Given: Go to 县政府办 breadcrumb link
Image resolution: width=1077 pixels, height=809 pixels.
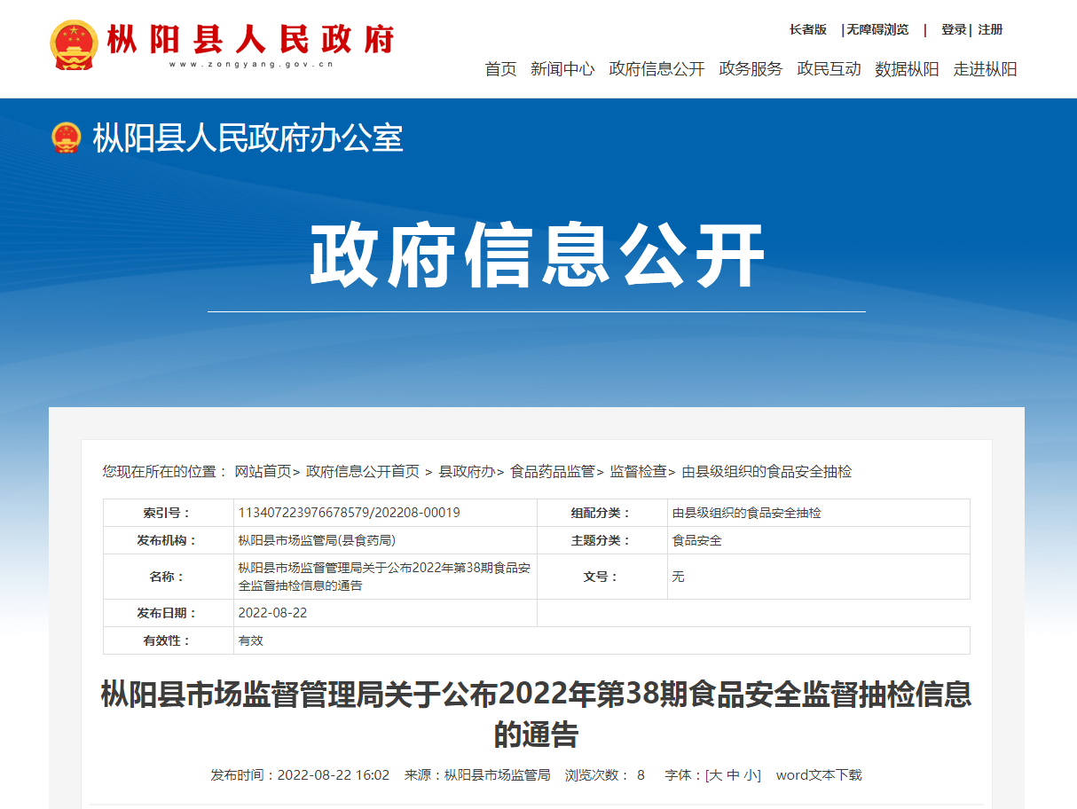Looking at the screenshot, I should click(x=467, y=472).
